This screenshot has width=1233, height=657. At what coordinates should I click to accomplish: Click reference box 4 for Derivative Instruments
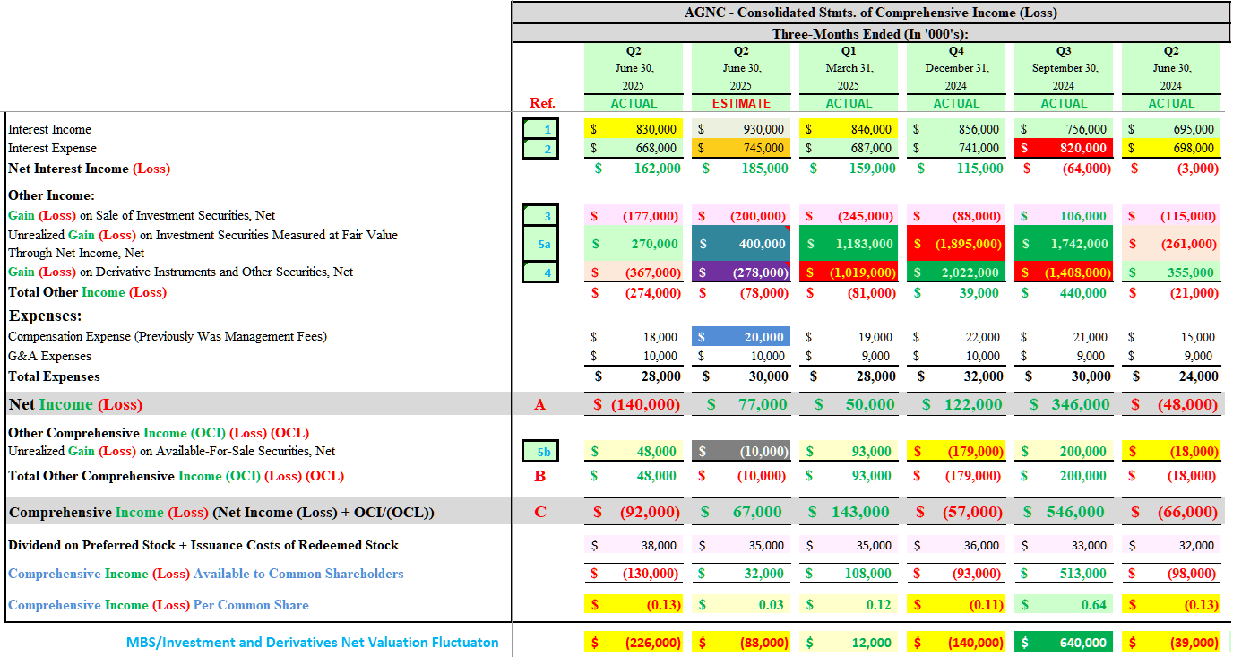[540, 272]
